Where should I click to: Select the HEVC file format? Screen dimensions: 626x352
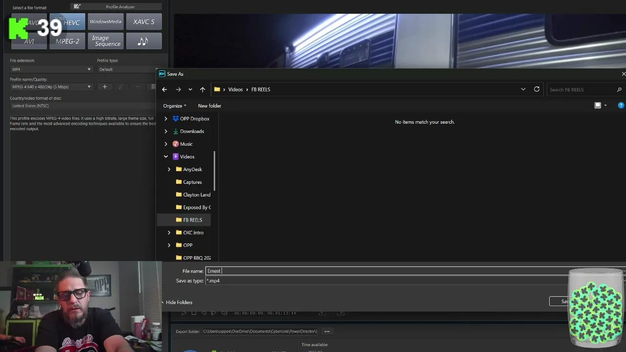click(x=67, y=22)
